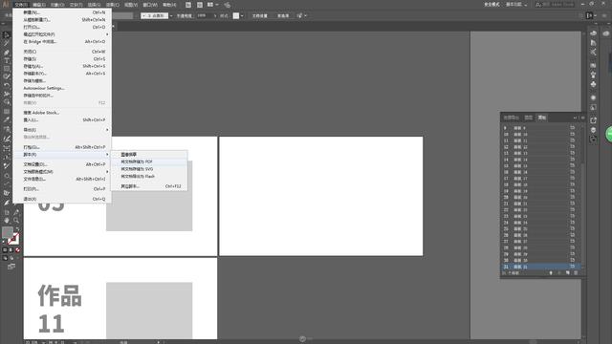Image resolution: width=612 pixels, height=344 pixels.
Task: Select the Pen tool
Action: (7, 52)
